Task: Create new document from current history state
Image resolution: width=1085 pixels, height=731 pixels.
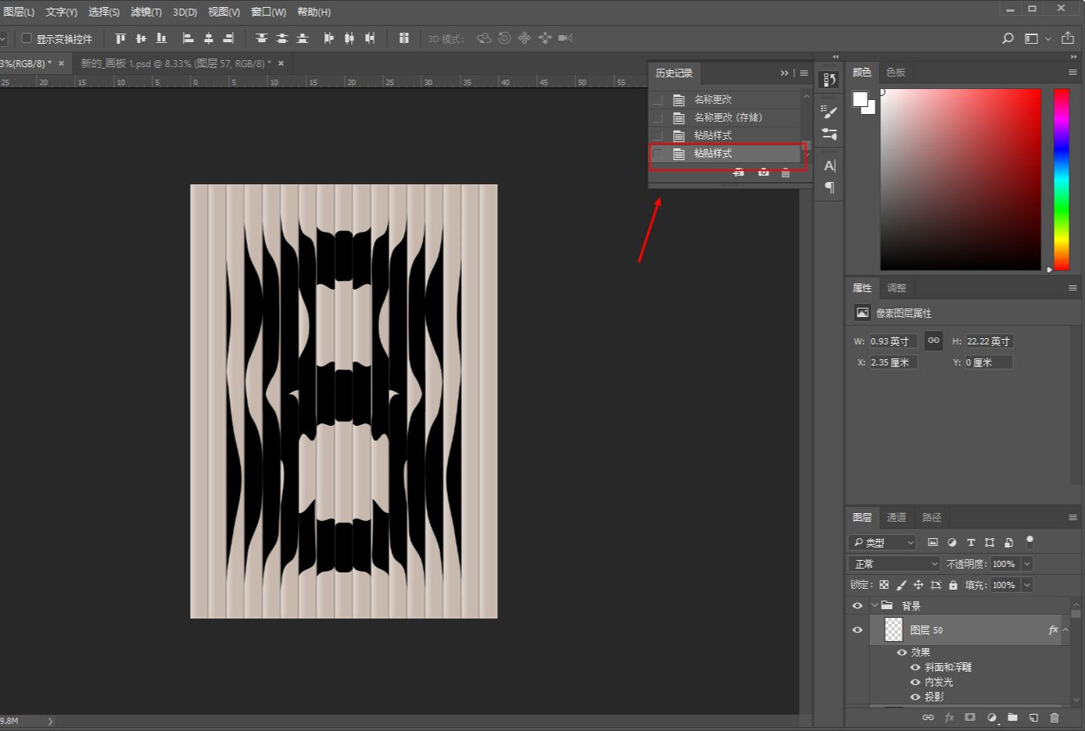Action: 738,172
